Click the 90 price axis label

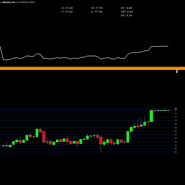point(176,108)
